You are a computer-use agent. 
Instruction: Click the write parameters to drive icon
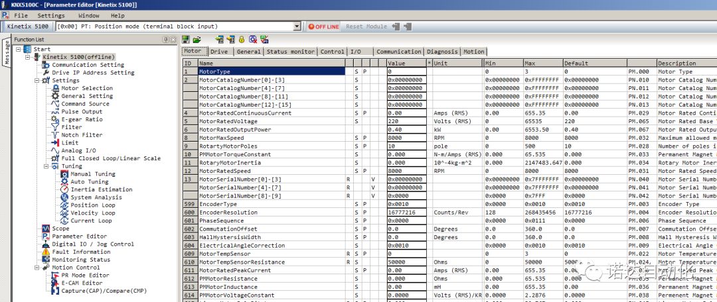[230, 40]
